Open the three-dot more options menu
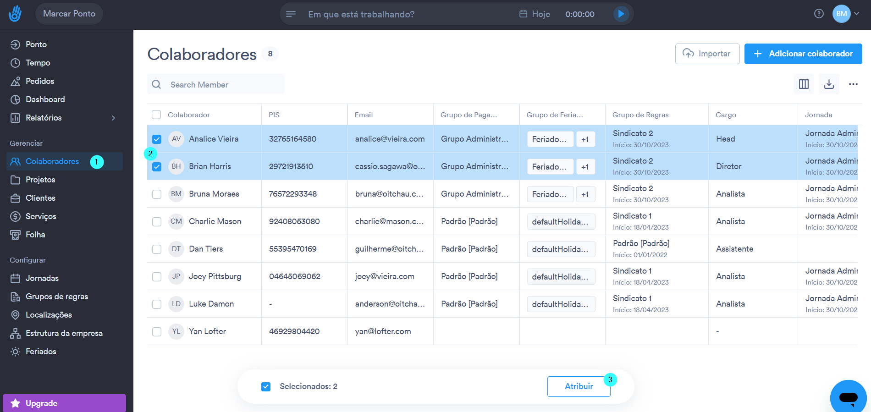This screenshot has height=412, width=871. tap(853, 84)
